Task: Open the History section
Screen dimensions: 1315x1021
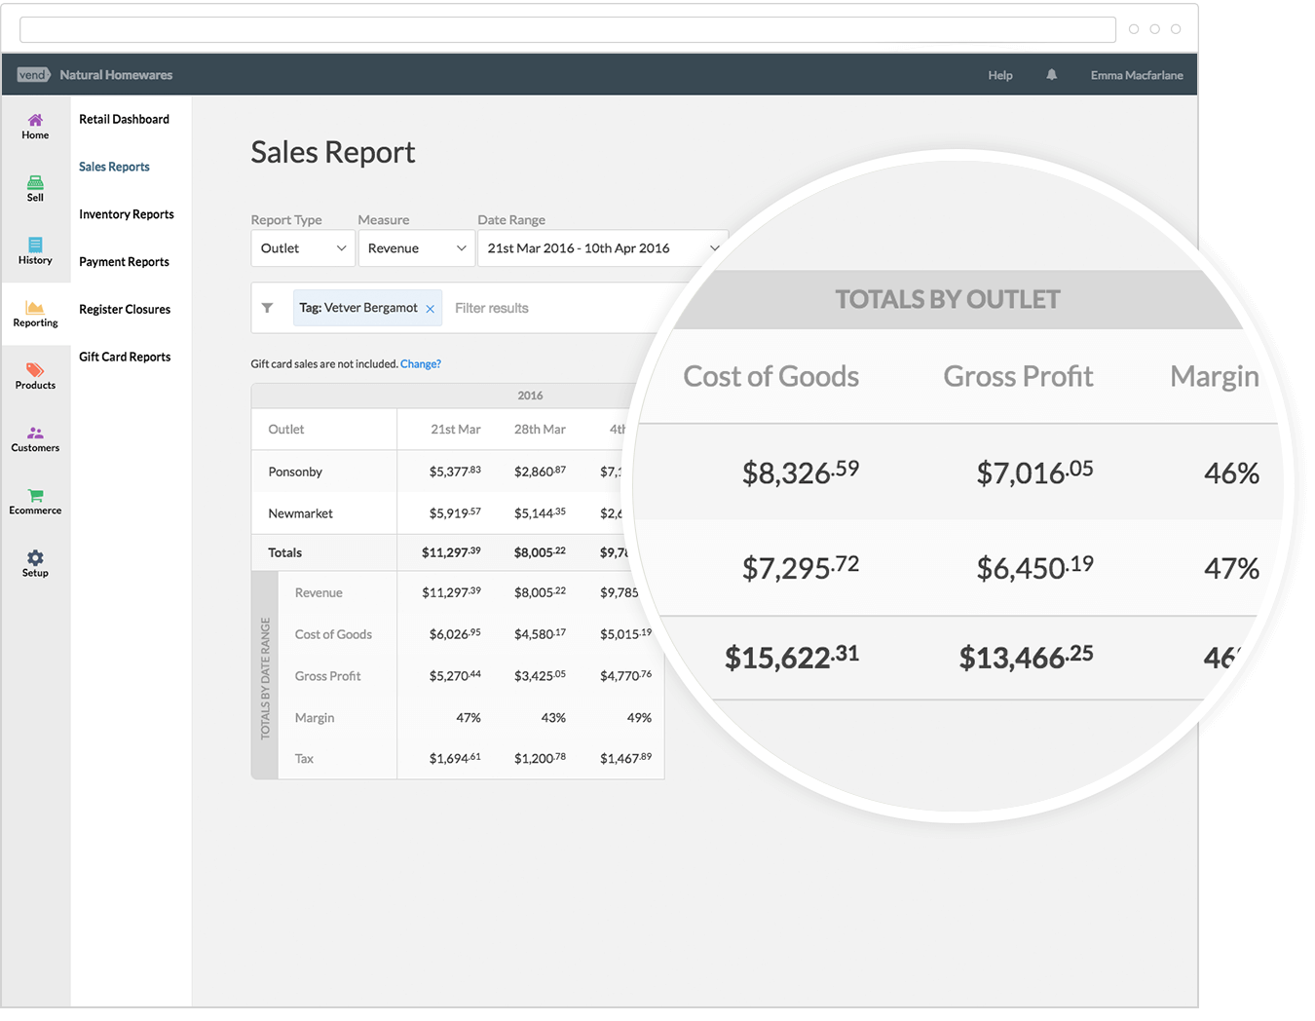Action: 35,251
